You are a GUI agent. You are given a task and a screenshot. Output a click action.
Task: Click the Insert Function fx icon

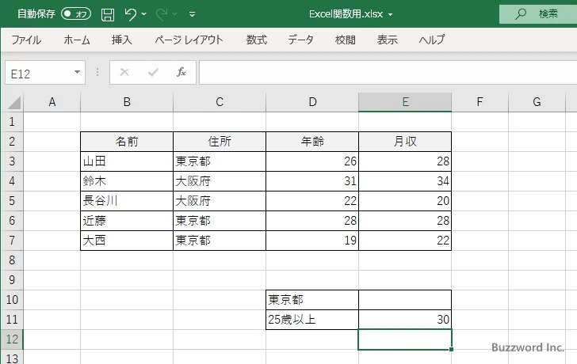pos(182,72)
